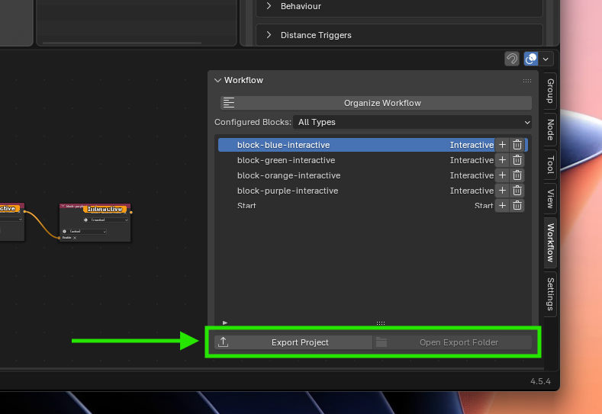Select block-purple-interactive in the list
Viewport: 602px width, 414px height.
(288, 191)
